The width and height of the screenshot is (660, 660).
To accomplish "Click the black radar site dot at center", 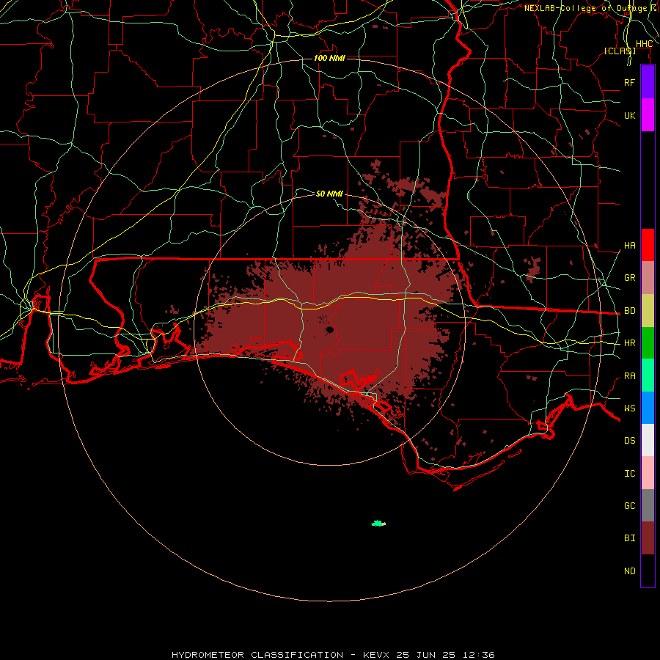I will 329,329.
